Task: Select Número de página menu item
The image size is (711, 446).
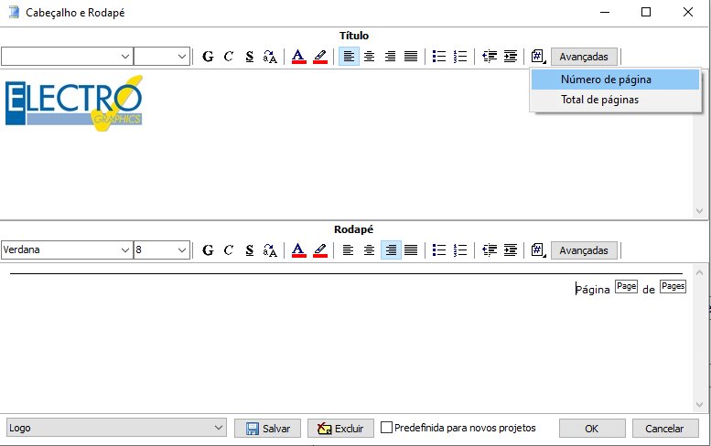Action: 606,80
